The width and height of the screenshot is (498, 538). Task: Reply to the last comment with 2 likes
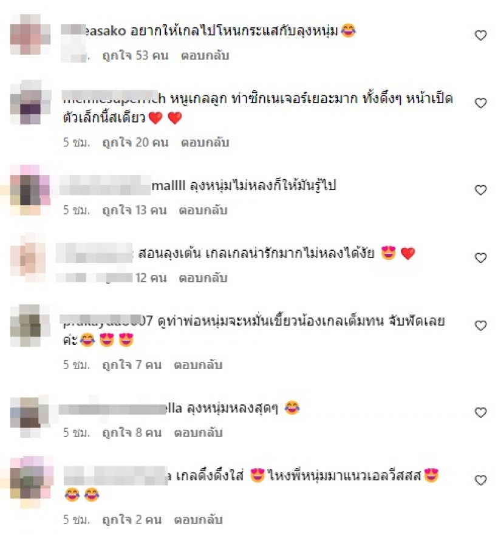coord(198,519)
